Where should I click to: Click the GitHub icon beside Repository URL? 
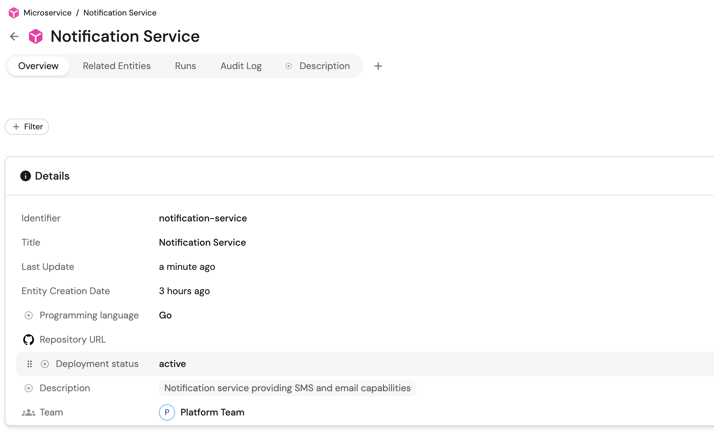coord(29,340)
